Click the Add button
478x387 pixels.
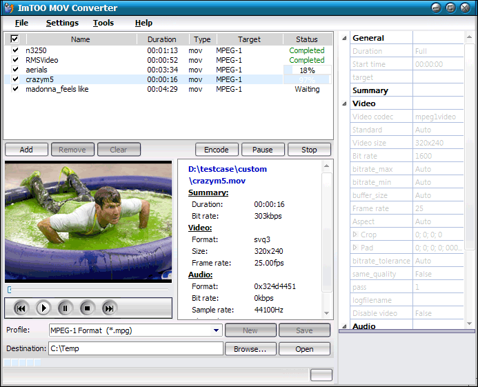pos(26,150)
